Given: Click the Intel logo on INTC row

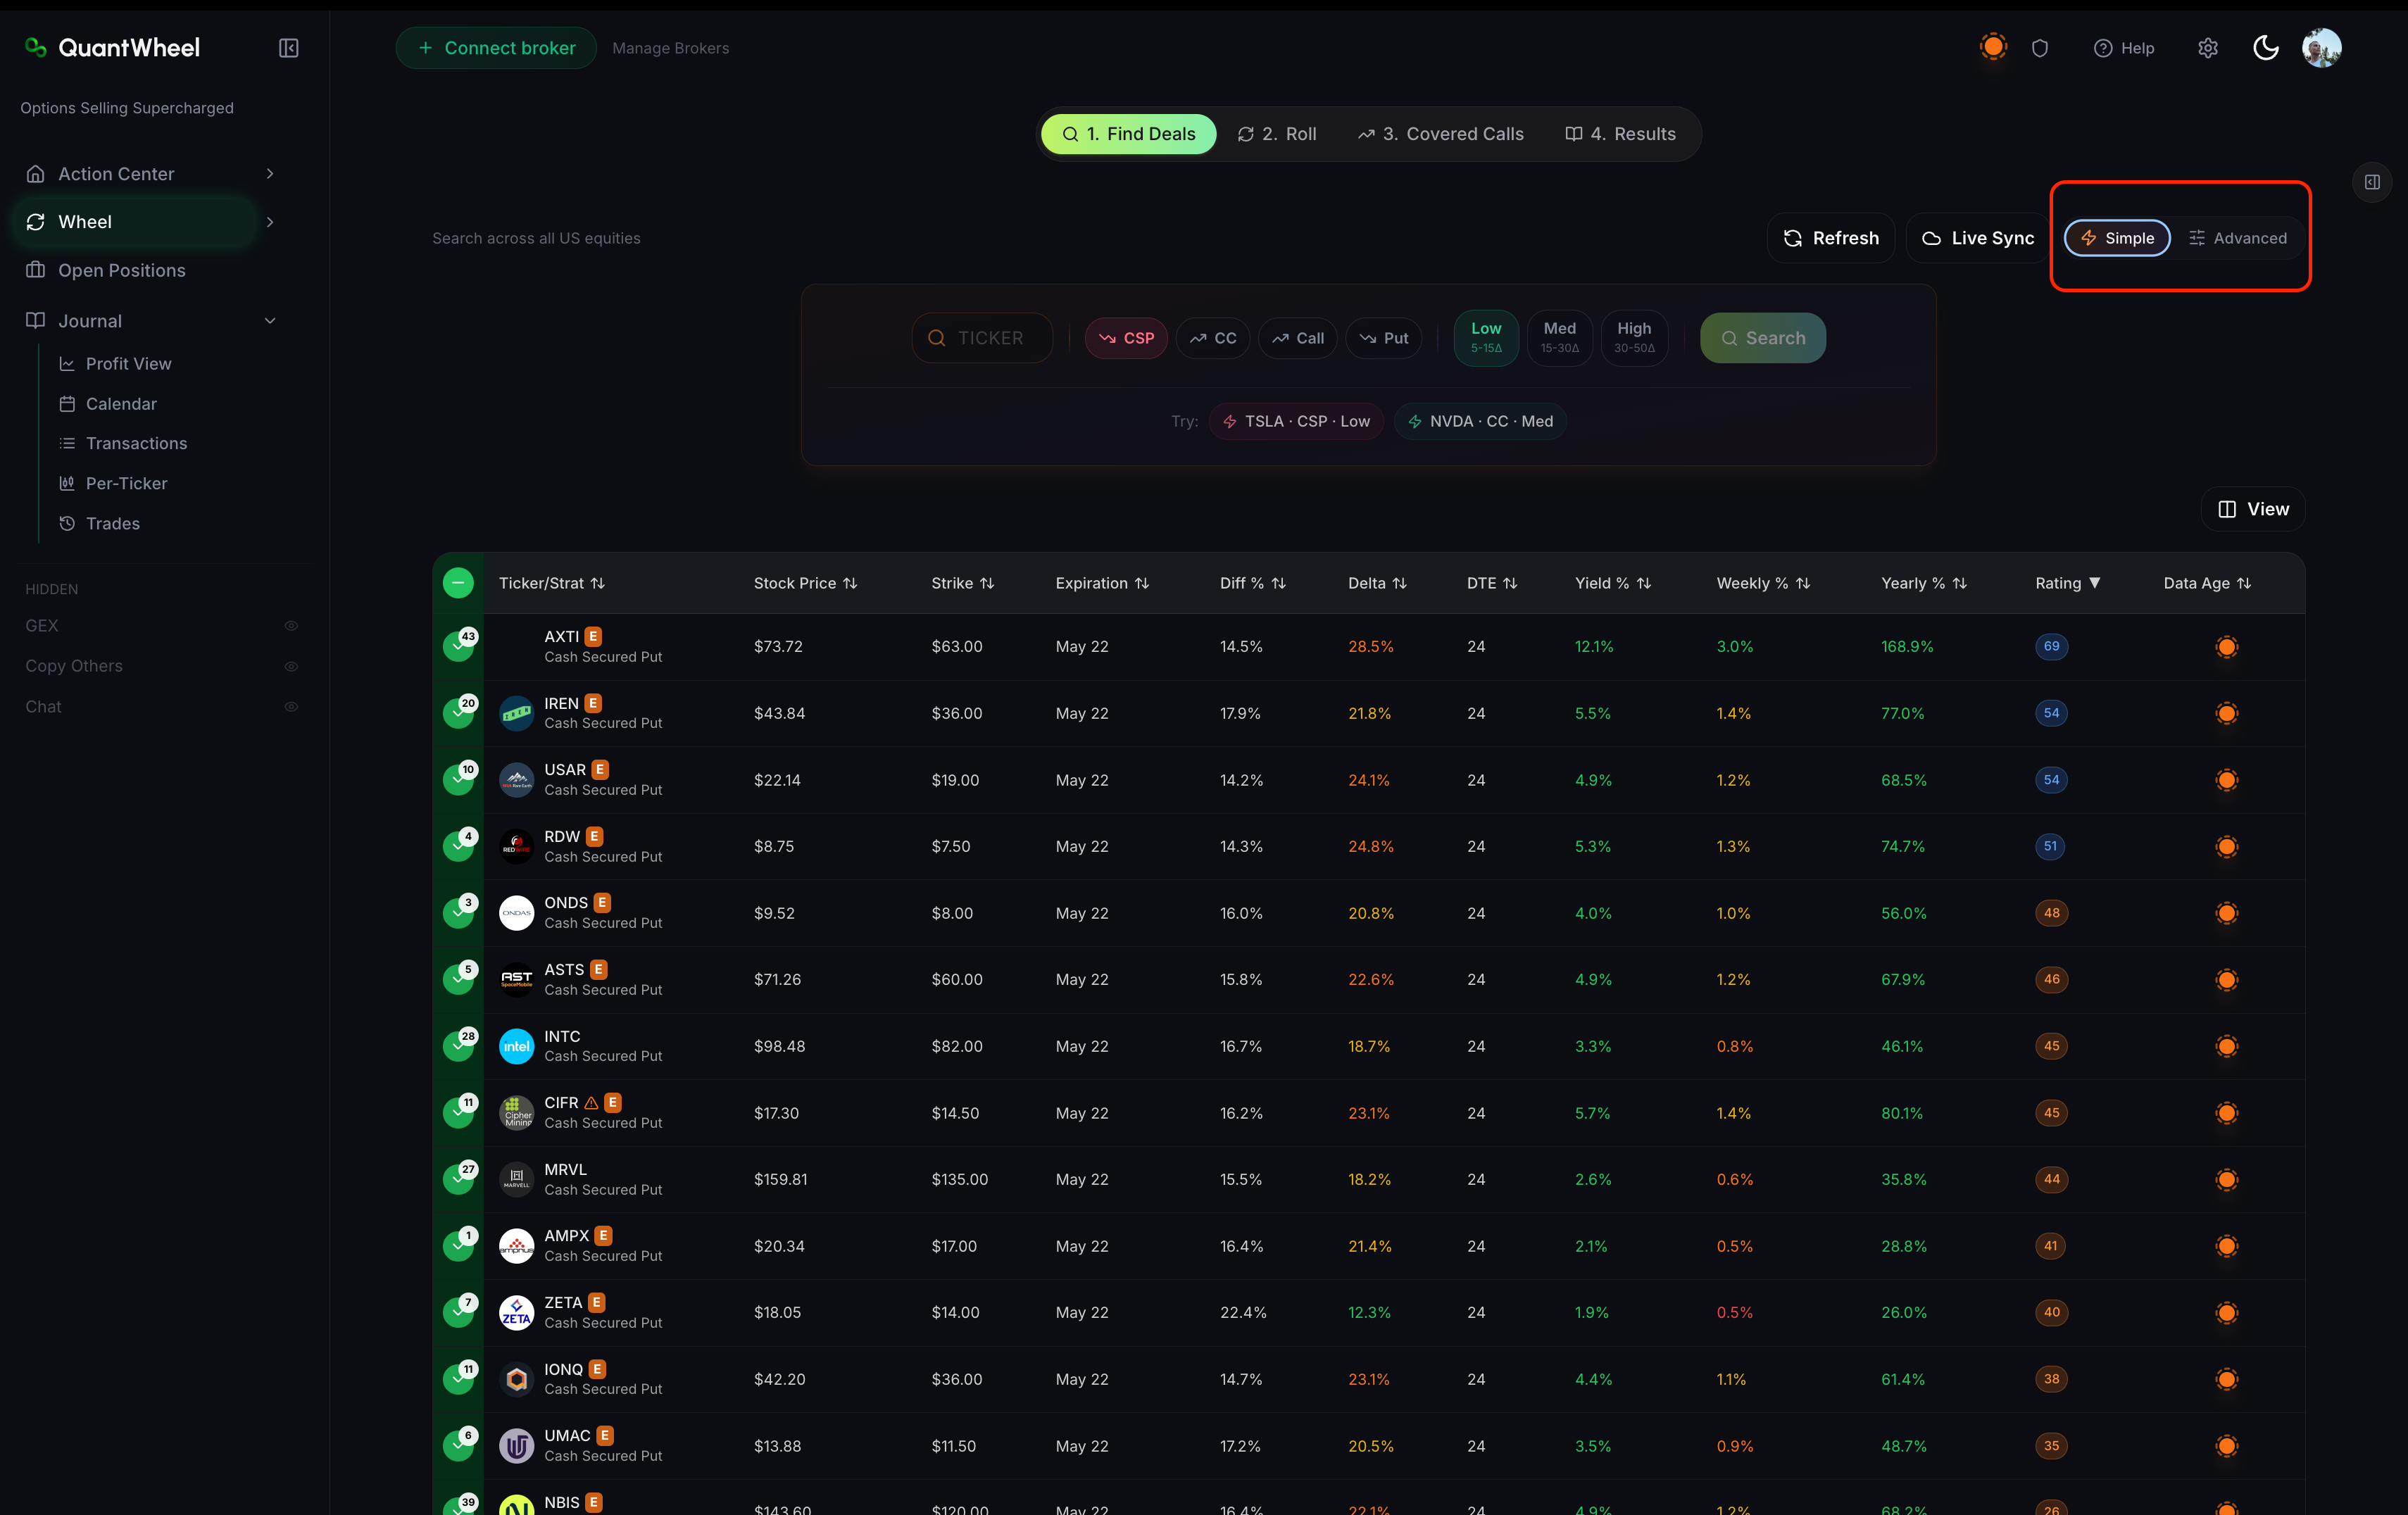Looking at the screenshot, I should pos(516,1046).
